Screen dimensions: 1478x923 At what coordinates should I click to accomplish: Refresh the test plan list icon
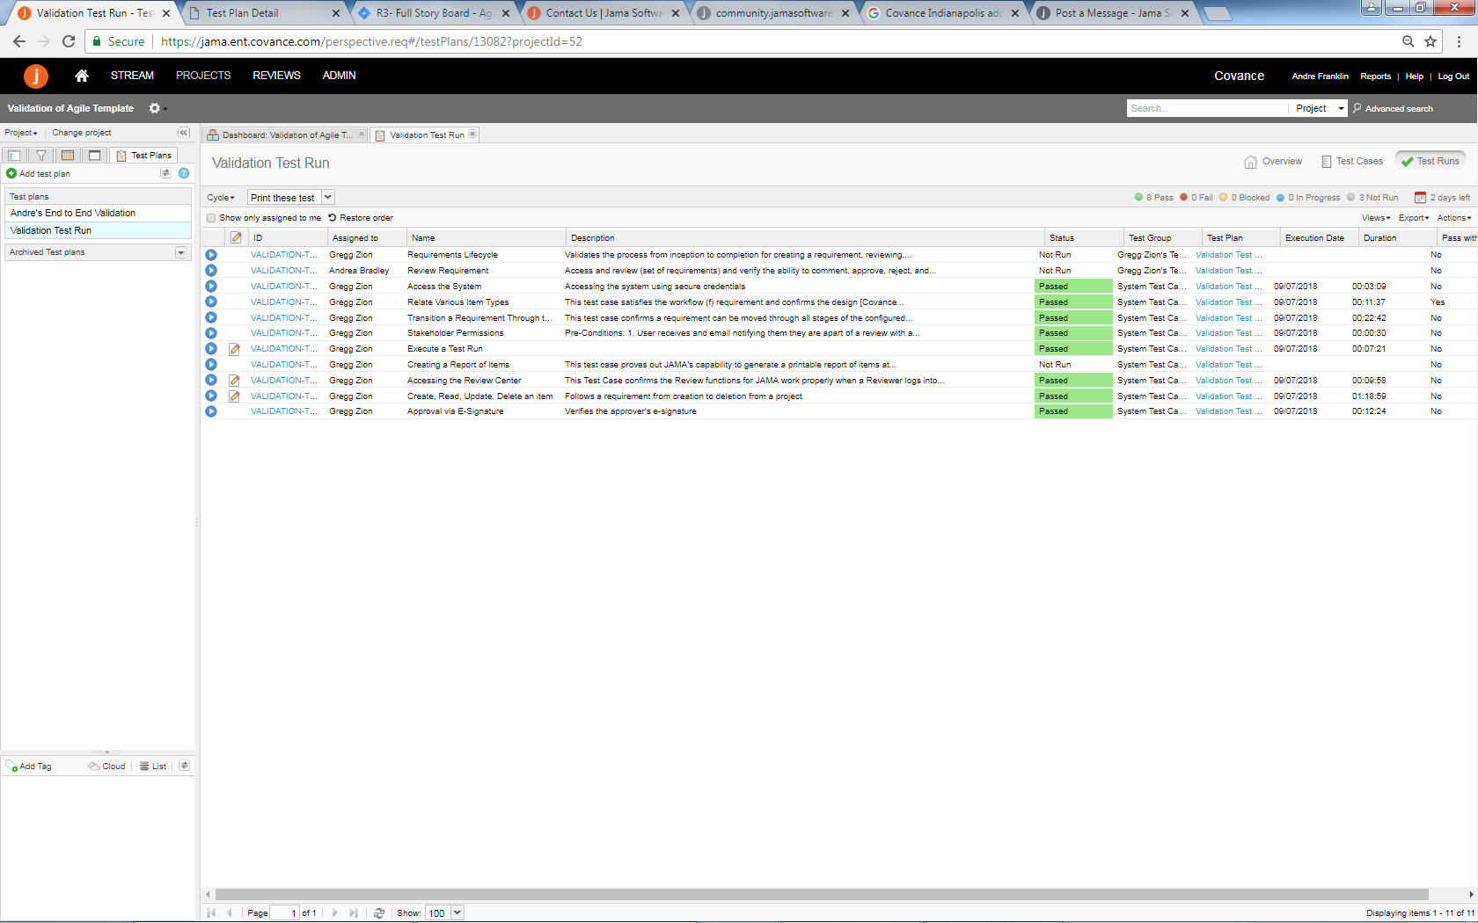click(165, 173)
